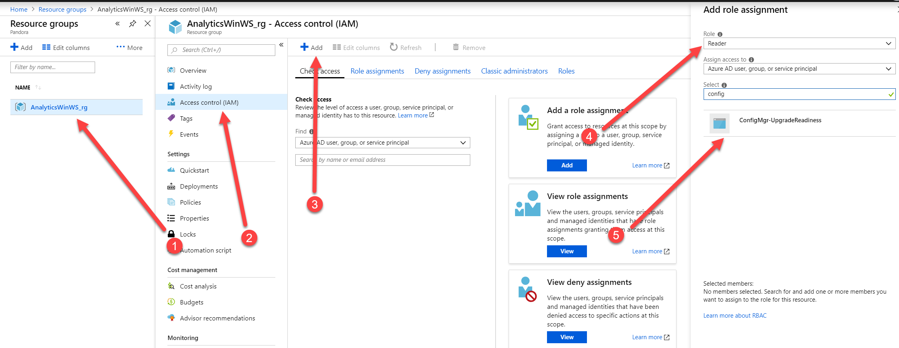Click the Remove trash icon
Viewport: 899px width, 348px height.
point(456,47)
